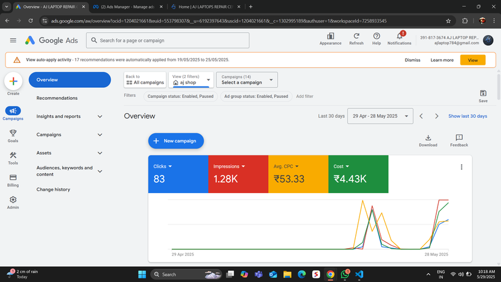This screenshot has height=282, width=501.
Task: Expand Campaigns section in sidebar
Action: (x=70, y=134)
